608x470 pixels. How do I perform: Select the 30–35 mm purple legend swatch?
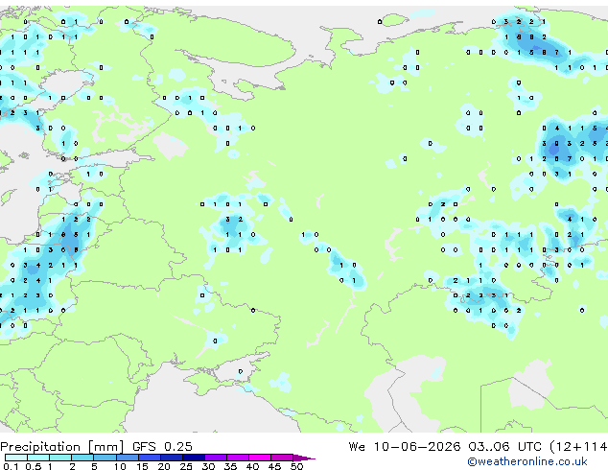click(216, 458)
